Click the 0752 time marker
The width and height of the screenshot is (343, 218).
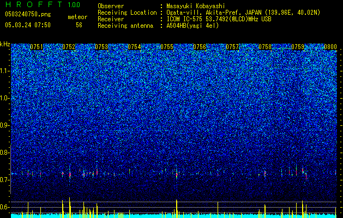tap(69, 47)
